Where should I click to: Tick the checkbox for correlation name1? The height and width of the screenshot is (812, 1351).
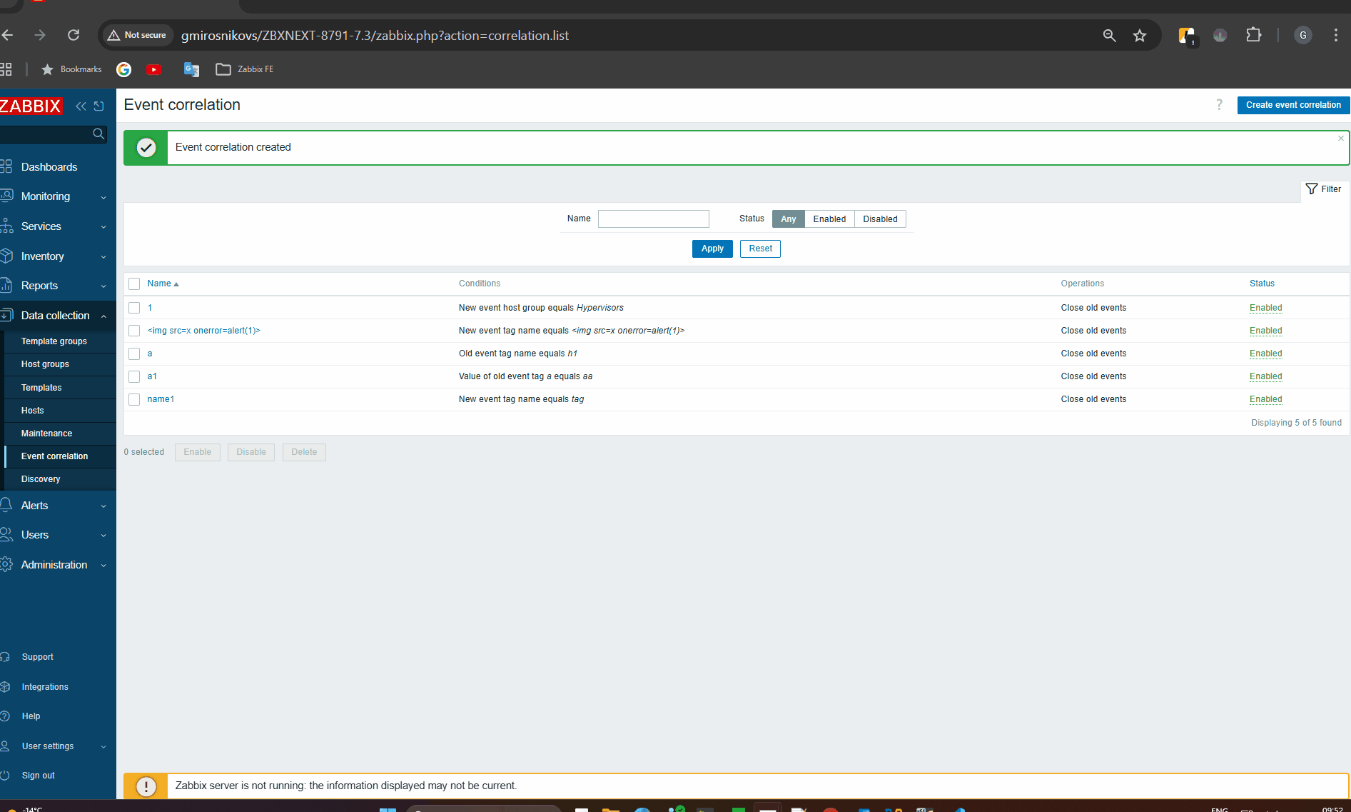pyautogui.click(x=134, y=399)
